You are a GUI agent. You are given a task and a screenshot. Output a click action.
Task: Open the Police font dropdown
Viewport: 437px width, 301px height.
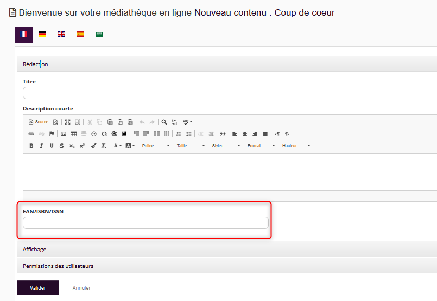pos(156,146)
